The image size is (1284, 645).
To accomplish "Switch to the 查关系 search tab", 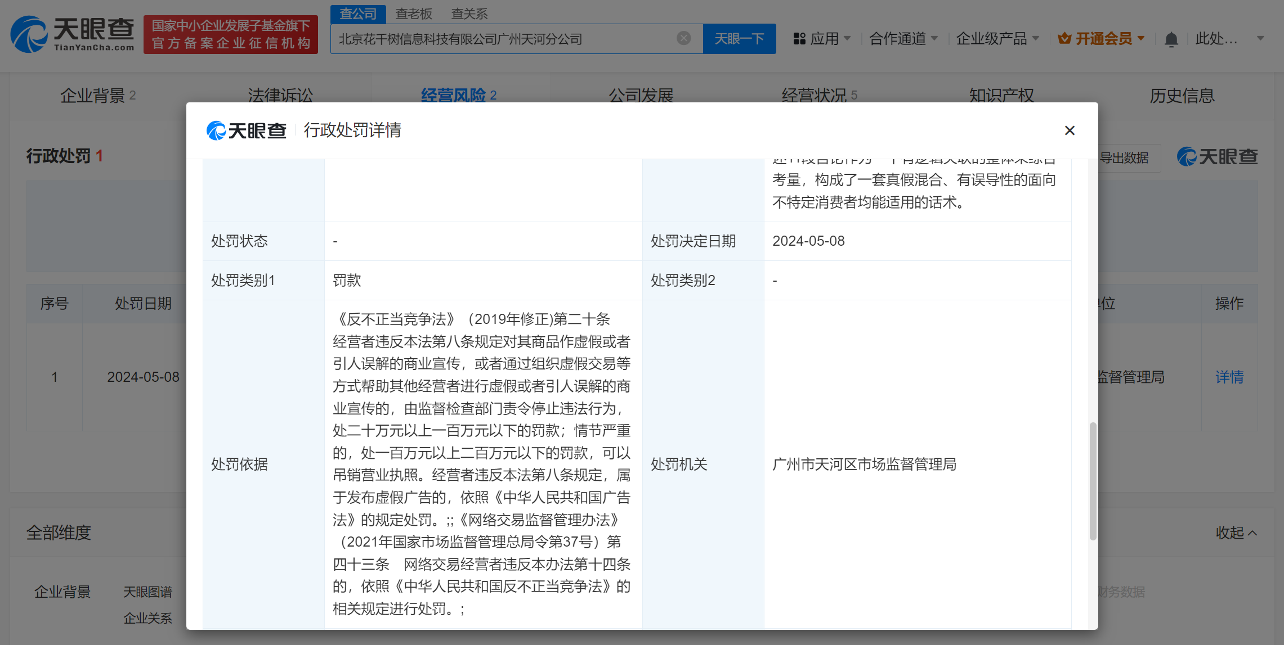I will click(x=469, y=13).
